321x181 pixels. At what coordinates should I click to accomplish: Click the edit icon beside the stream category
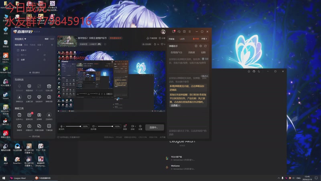pos(105,44)
